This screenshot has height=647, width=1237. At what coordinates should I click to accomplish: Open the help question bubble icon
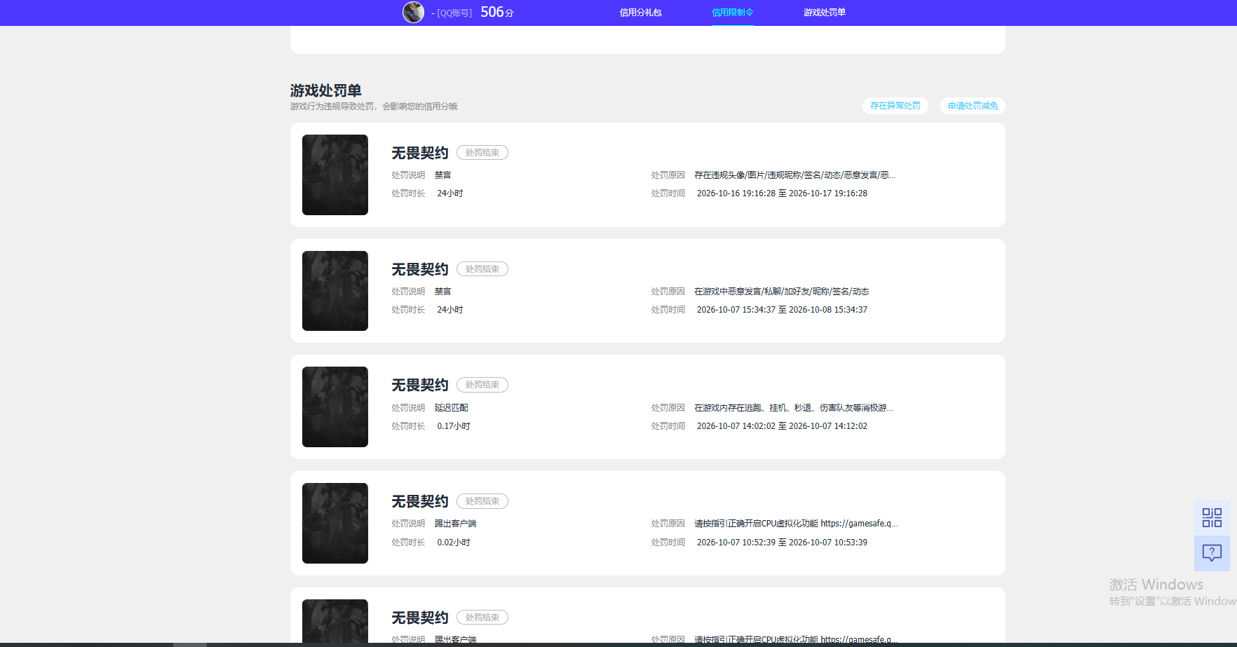point(1212,553)
